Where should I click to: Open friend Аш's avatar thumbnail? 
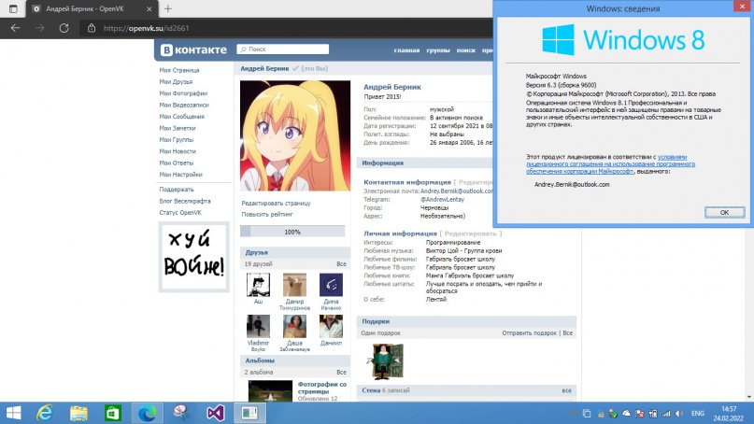[x=258, y=285]
